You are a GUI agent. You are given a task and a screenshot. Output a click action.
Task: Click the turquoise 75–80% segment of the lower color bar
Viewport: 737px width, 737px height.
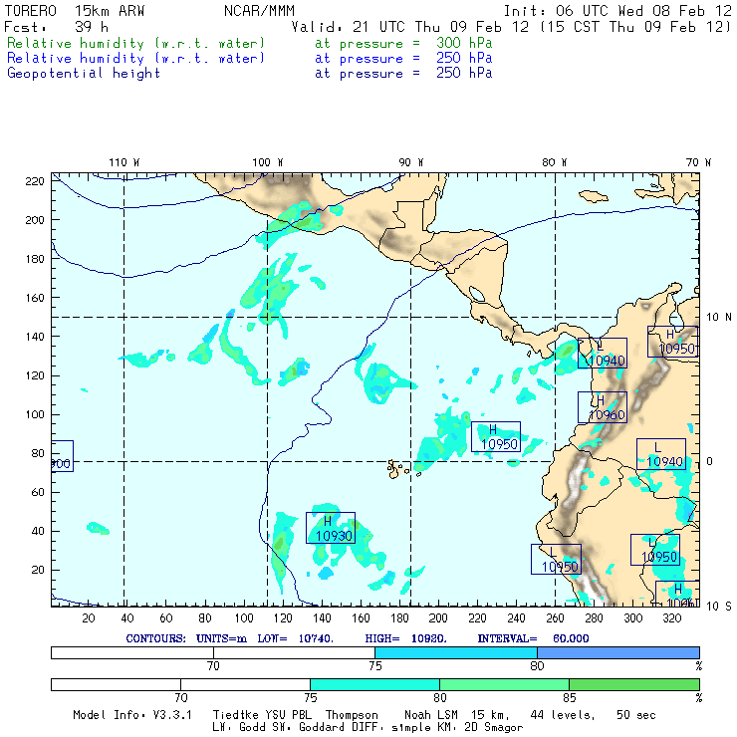pos(374,684)
